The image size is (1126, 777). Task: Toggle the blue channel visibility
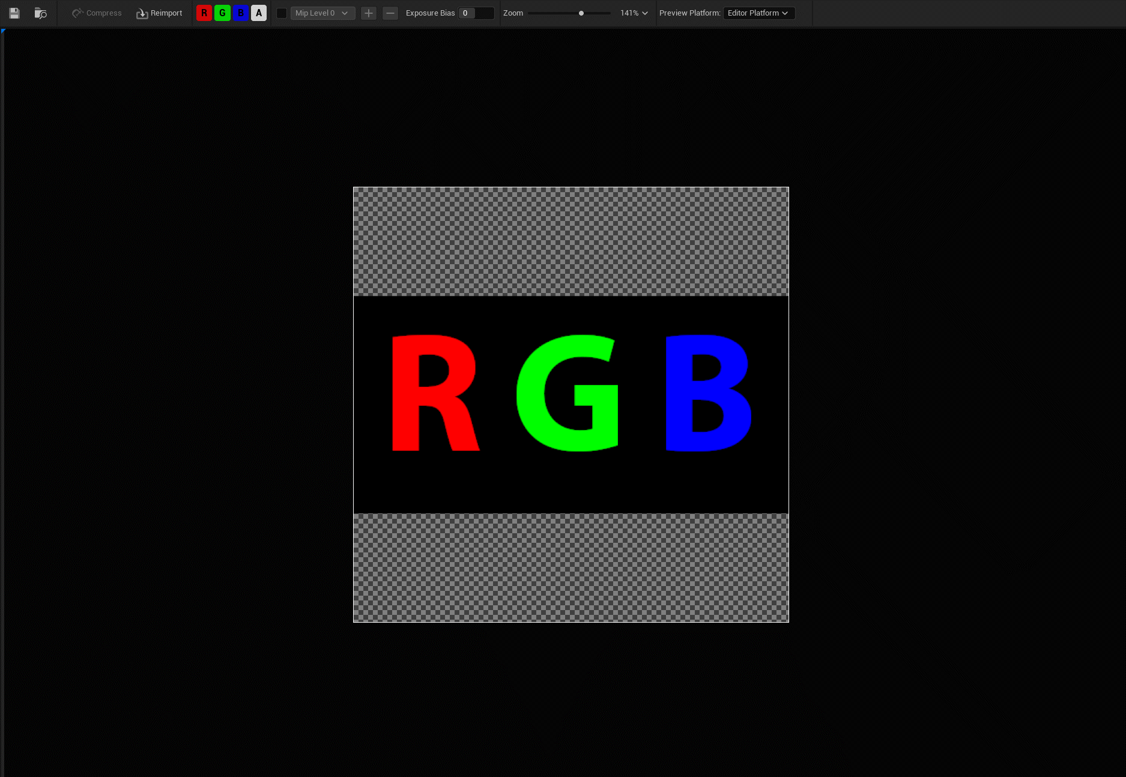coord(240,13)
